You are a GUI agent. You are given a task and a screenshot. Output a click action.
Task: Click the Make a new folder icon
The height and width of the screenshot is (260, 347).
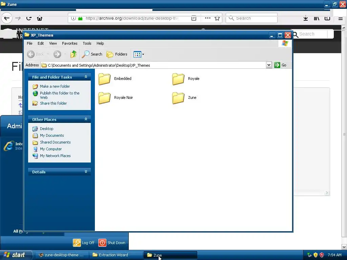point(35,86)
